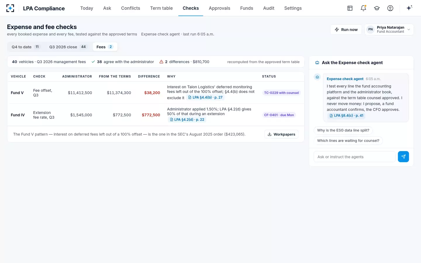The image size is (421, 263).
Task: Click the '38 agree with the administrator' summary
Action: click(x=123, y=62)
